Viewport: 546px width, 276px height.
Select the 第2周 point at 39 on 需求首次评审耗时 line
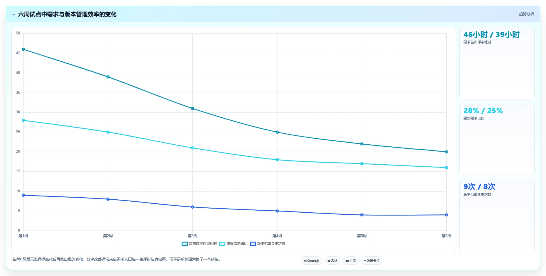[108, 77]
